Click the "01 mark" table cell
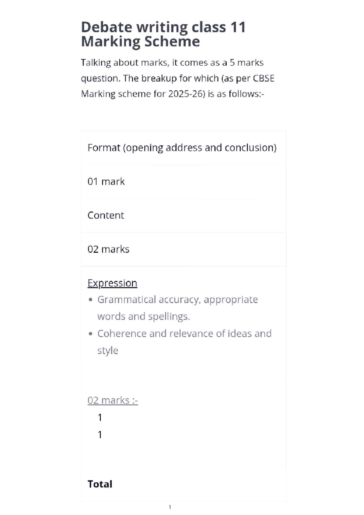 tap(106, 182)
